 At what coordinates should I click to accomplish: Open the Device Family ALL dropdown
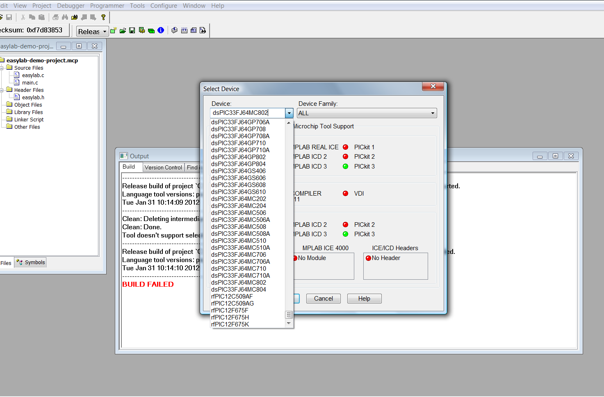[367, 113]
